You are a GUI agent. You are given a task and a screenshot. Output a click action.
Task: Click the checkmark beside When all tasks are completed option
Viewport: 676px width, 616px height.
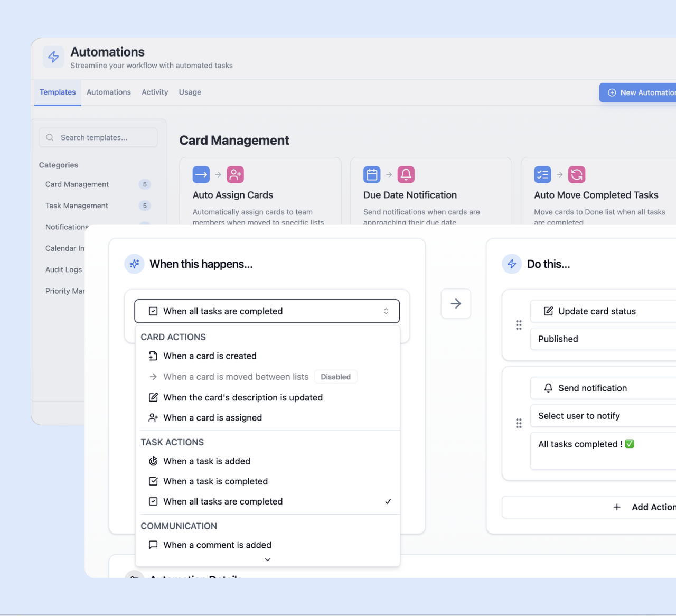coord(388,501)
